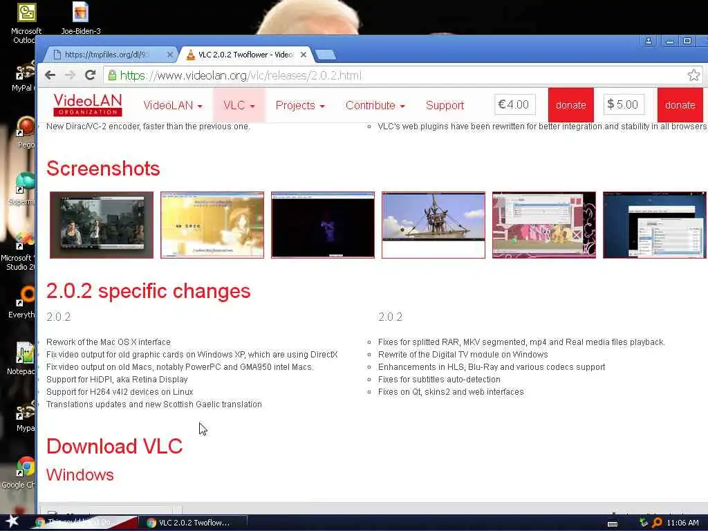Open the dark blue desktop screenshot thumbnail

[655, 225]
